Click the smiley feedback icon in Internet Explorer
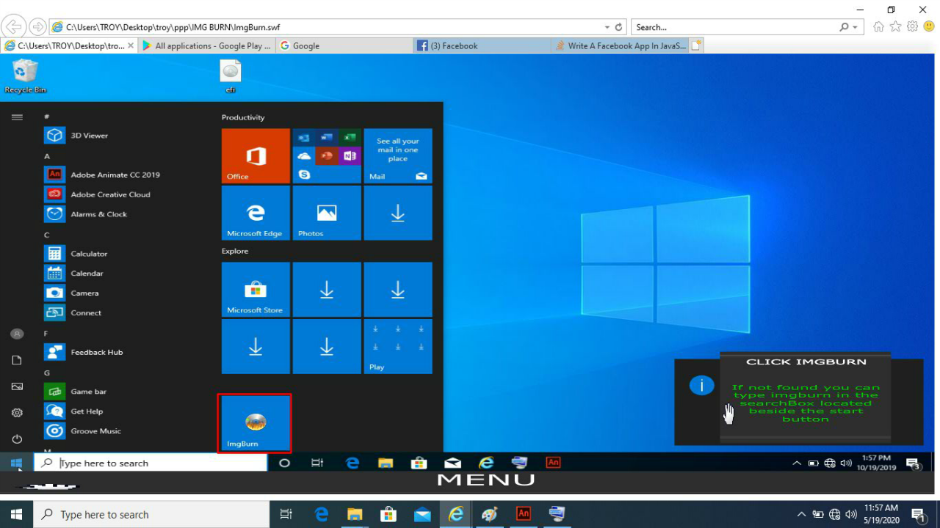This screenshot has height=528, width=940. coord(929,27)
